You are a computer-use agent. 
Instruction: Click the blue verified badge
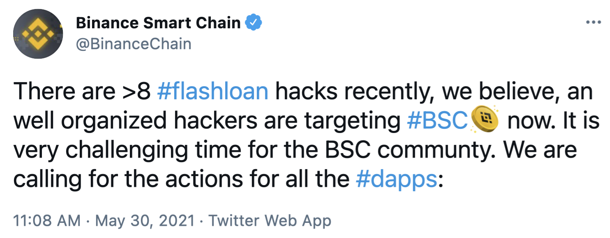tap(254, 23)
